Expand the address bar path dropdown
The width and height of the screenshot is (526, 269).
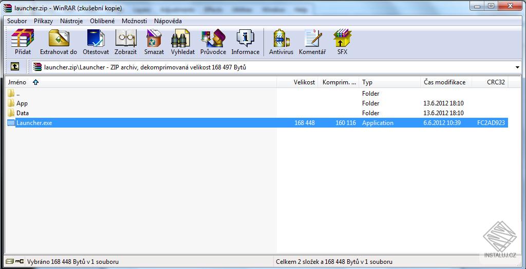[517, 67]
